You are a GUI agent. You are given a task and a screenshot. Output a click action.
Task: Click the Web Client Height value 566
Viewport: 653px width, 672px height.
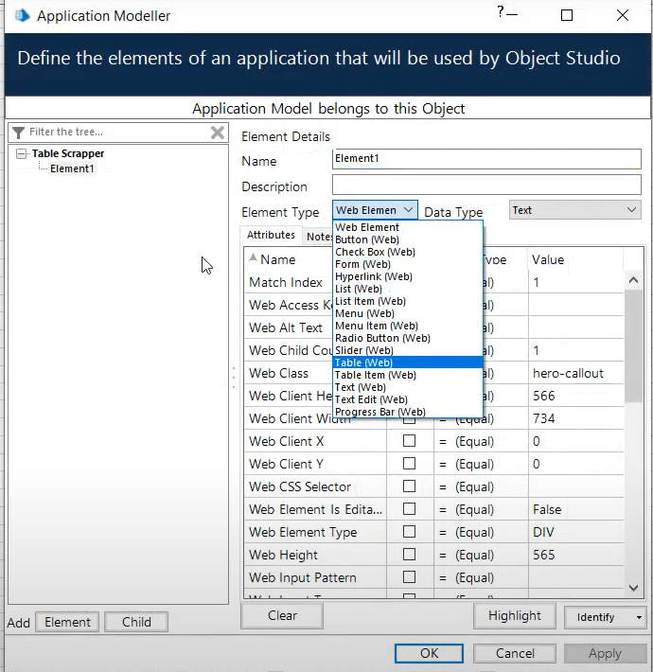pos(544,396)
